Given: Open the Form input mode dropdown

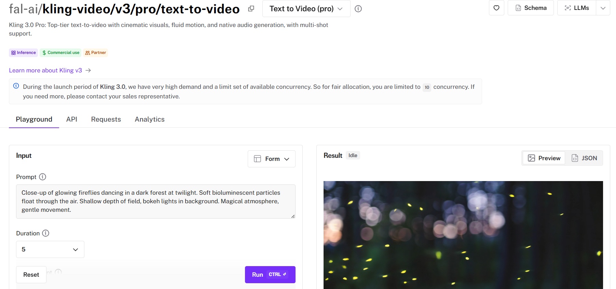Looking at the screenshot, I should point(272,159).
